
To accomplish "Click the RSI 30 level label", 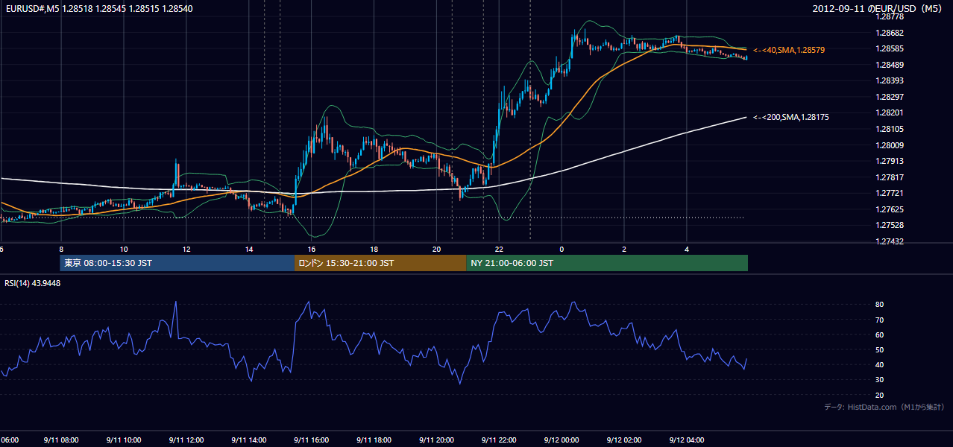I will click(x=879, y=380).
